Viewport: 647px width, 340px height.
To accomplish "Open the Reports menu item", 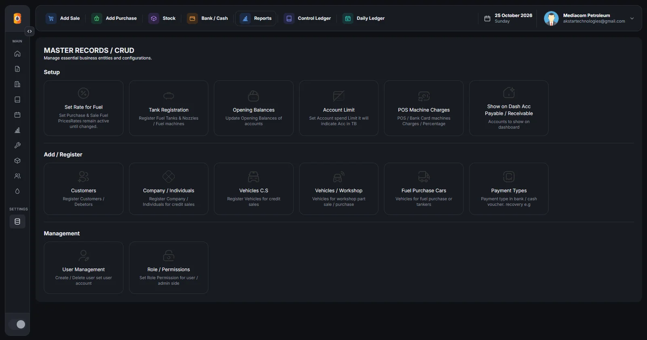I will [256, 18].
